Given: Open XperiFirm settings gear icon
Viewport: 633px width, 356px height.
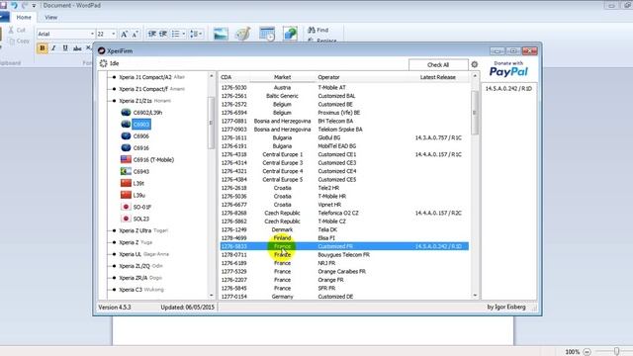Looking at the screenshot, I should tap(475, 64).
